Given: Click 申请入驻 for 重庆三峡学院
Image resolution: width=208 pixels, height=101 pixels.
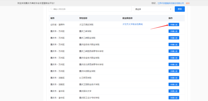Looking at the screenshot, I should point(174,31).
